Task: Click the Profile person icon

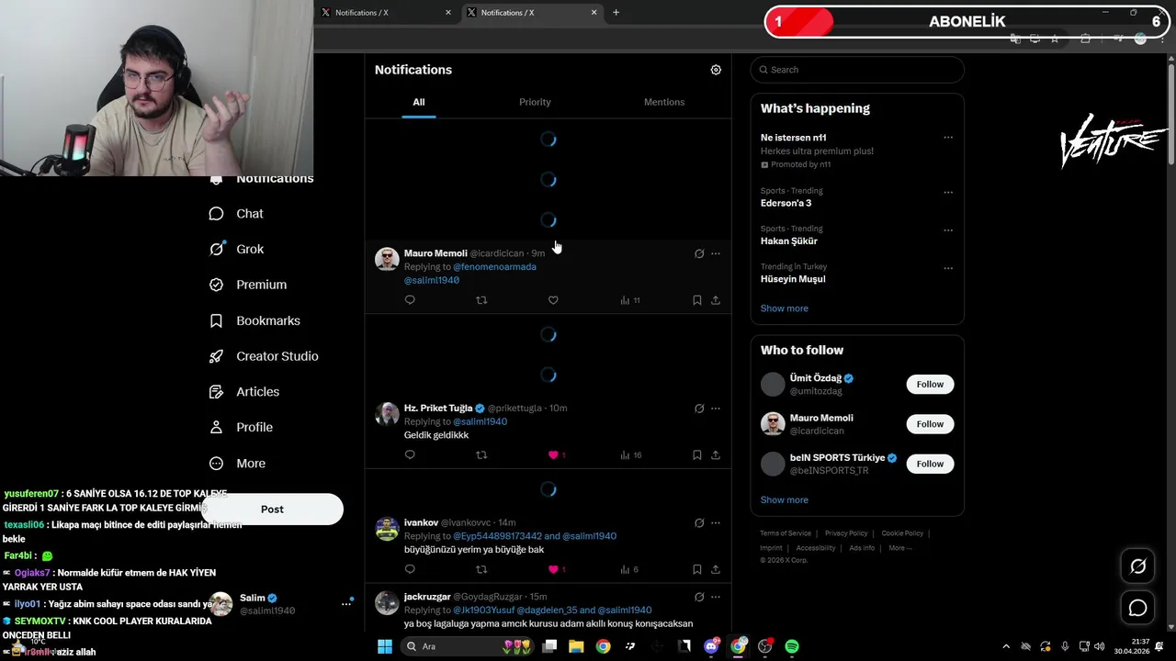Action: coord(217,427)
